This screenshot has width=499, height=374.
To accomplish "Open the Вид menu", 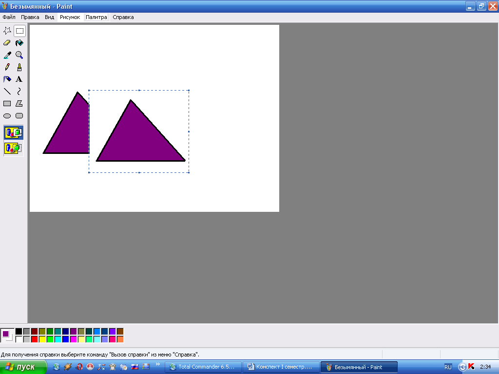I will 49,17.
